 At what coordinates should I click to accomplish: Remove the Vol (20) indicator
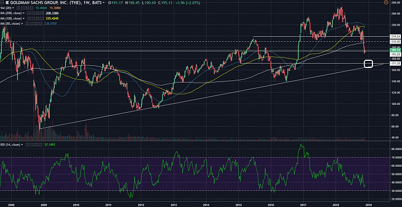pyautogui.click(x=31, y=8)
